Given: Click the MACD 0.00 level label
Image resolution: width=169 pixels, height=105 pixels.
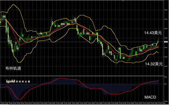Looking at the screenshot, I should tap(165, 84).
